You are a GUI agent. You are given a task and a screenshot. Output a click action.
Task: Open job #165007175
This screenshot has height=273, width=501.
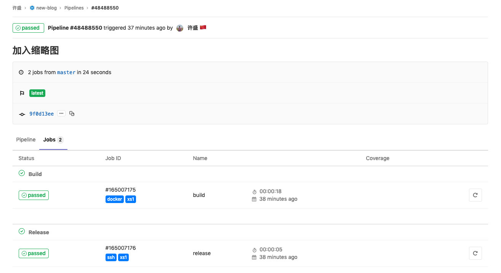coord(120,190)
